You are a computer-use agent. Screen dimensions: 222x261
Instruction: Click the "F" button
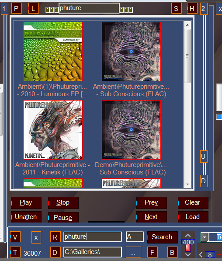click(x=153, y=252)
